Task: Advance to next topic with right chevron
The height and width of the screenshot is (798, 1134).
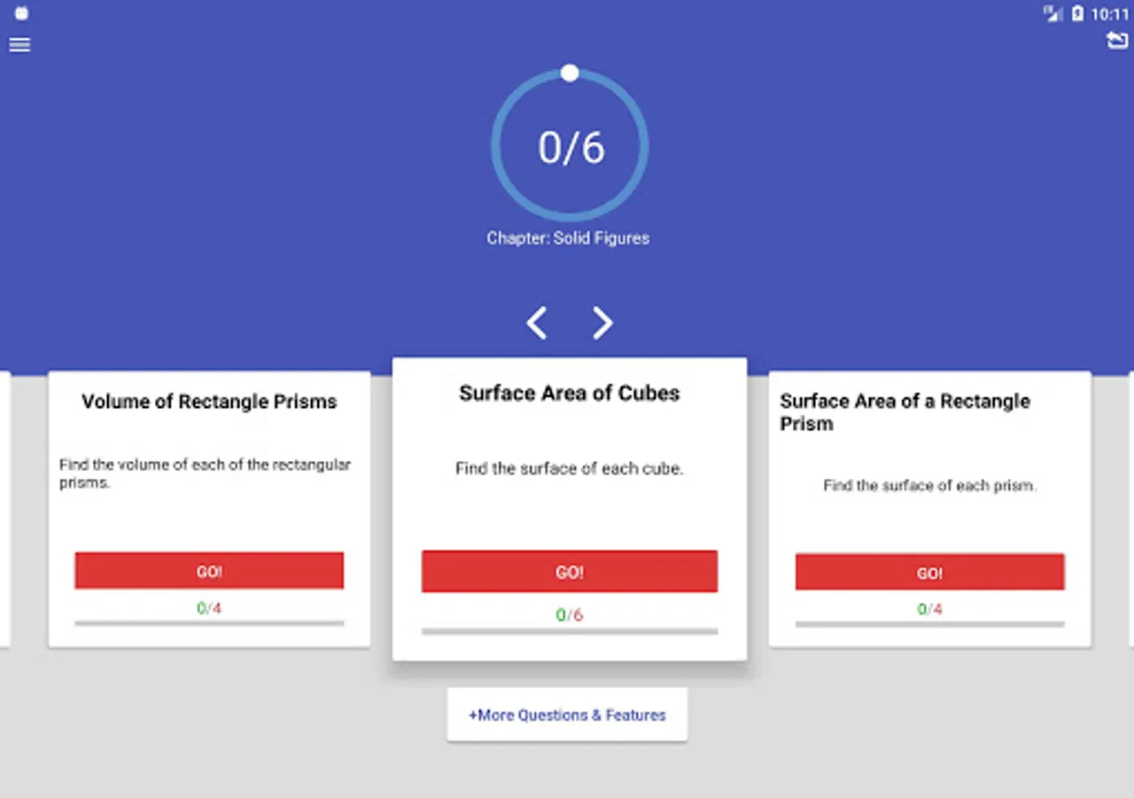Action: tap(602, 323)
